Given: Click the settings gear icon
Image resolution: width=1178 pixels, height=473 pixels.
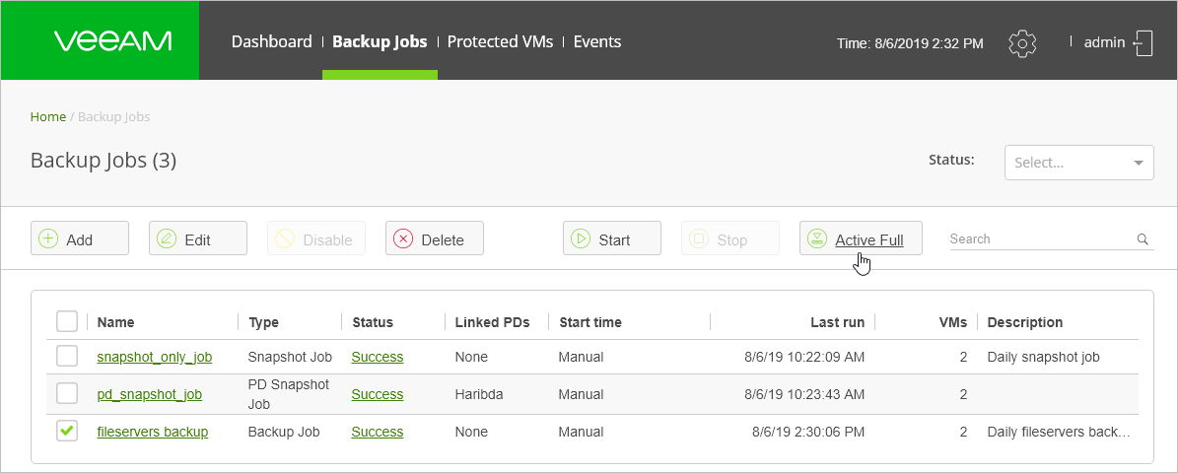Looking at the screenshot, I should coord(1023,42).
